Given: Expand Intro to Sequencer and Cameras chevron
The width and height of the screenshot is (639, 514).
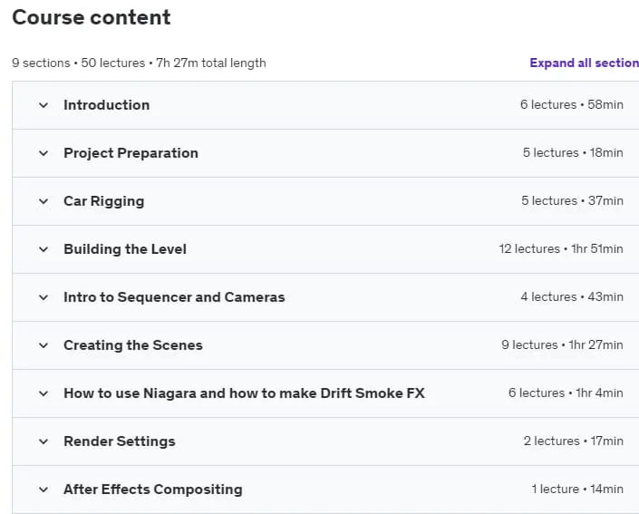Looking at the screenshot, I should [44, 297].
